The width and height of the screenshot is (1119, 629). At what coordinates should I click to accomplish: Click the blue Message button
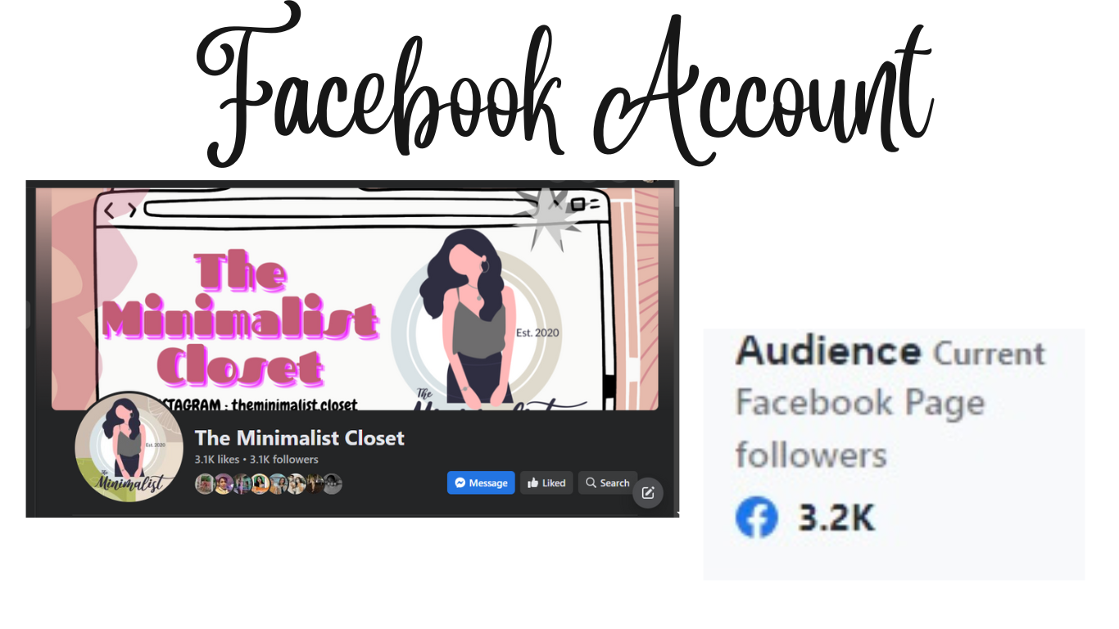[x=481, y=483]
